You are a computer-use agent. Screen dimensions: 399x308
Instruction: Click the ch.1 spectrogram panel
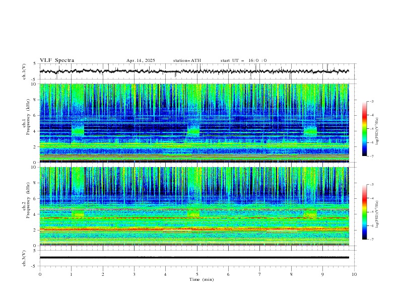(194, 123)
